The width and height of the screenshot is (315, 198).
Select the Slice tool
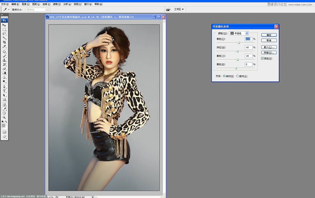click(x=4, y=46)
